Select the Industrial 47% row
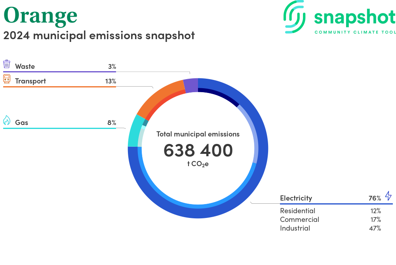The image size is (396, 265). click(330, 228)
